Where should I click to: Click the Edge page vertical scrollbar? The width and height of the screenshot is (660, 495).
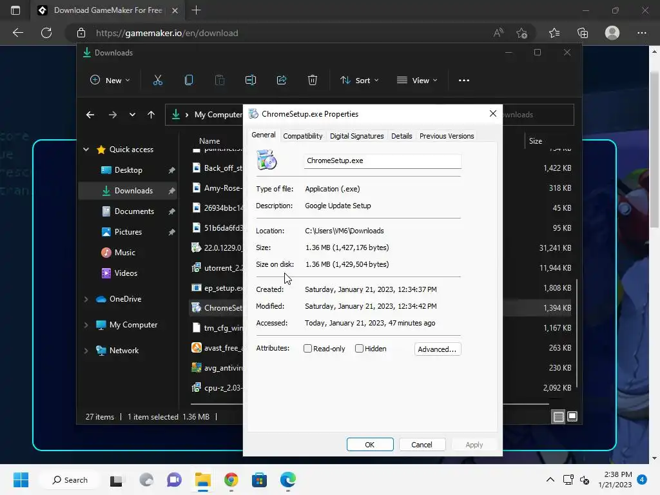tap(654, 150)
